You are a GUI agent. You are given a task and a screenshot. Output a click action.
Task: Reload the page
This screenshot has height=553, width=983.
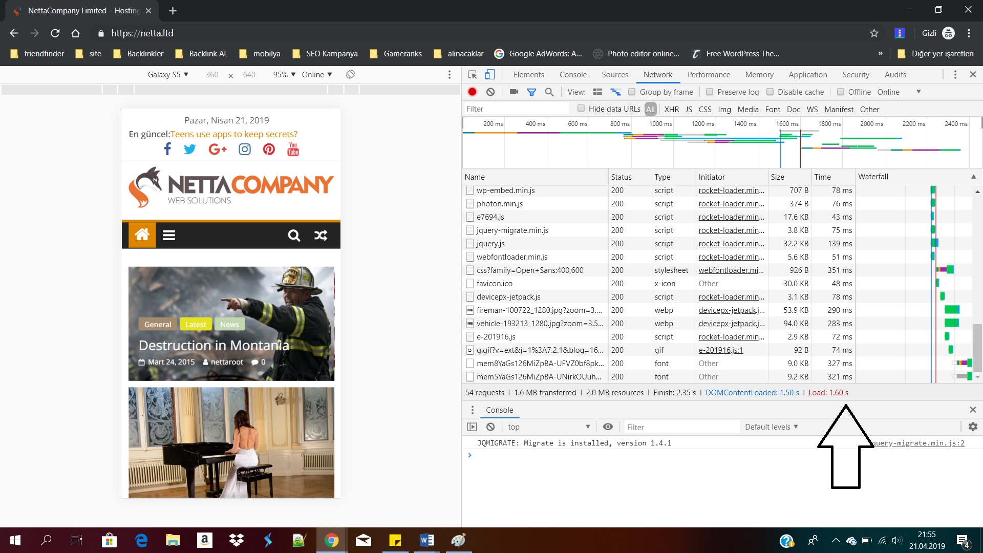point(55,33)
